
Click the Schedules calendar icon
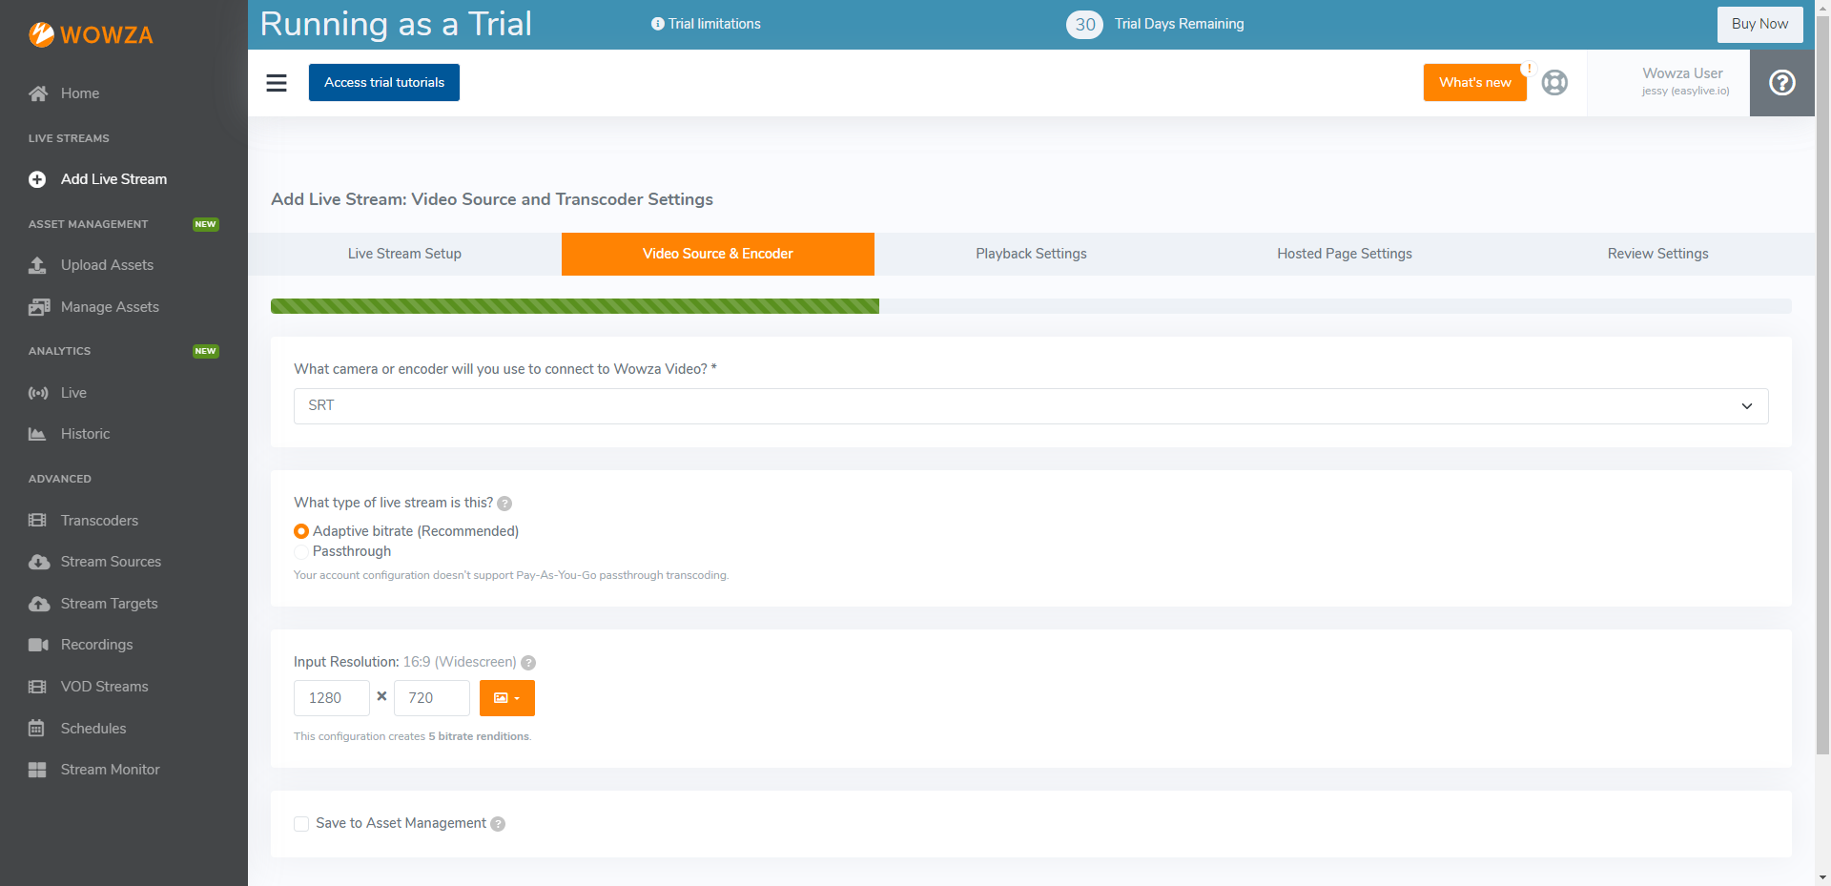click(x=36, y=729)
